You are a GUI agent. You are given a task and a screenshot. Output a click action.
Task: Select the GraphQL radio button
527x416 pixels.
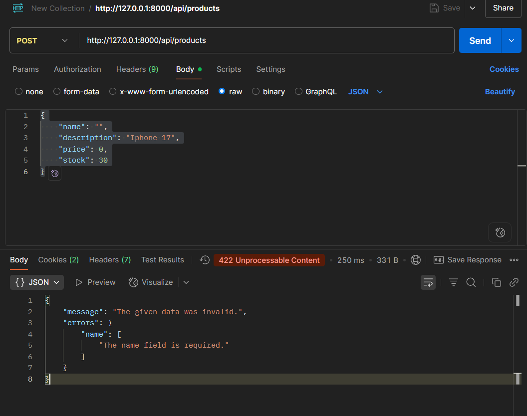point(299,92)
